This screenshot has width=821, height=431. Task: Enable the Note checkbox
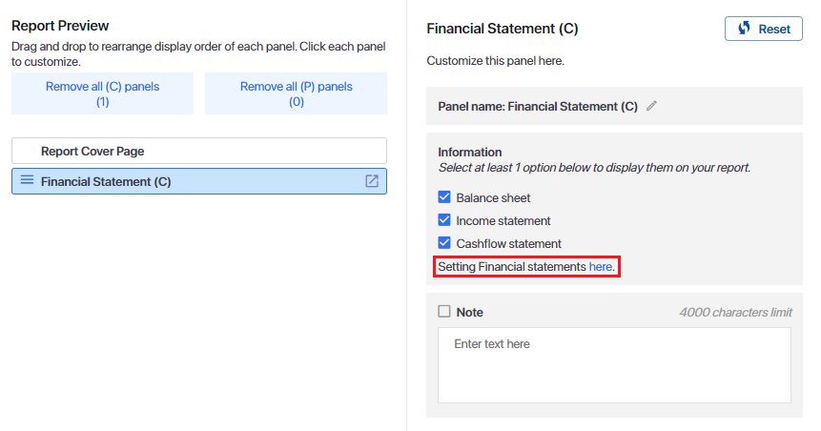pos(444,312)
